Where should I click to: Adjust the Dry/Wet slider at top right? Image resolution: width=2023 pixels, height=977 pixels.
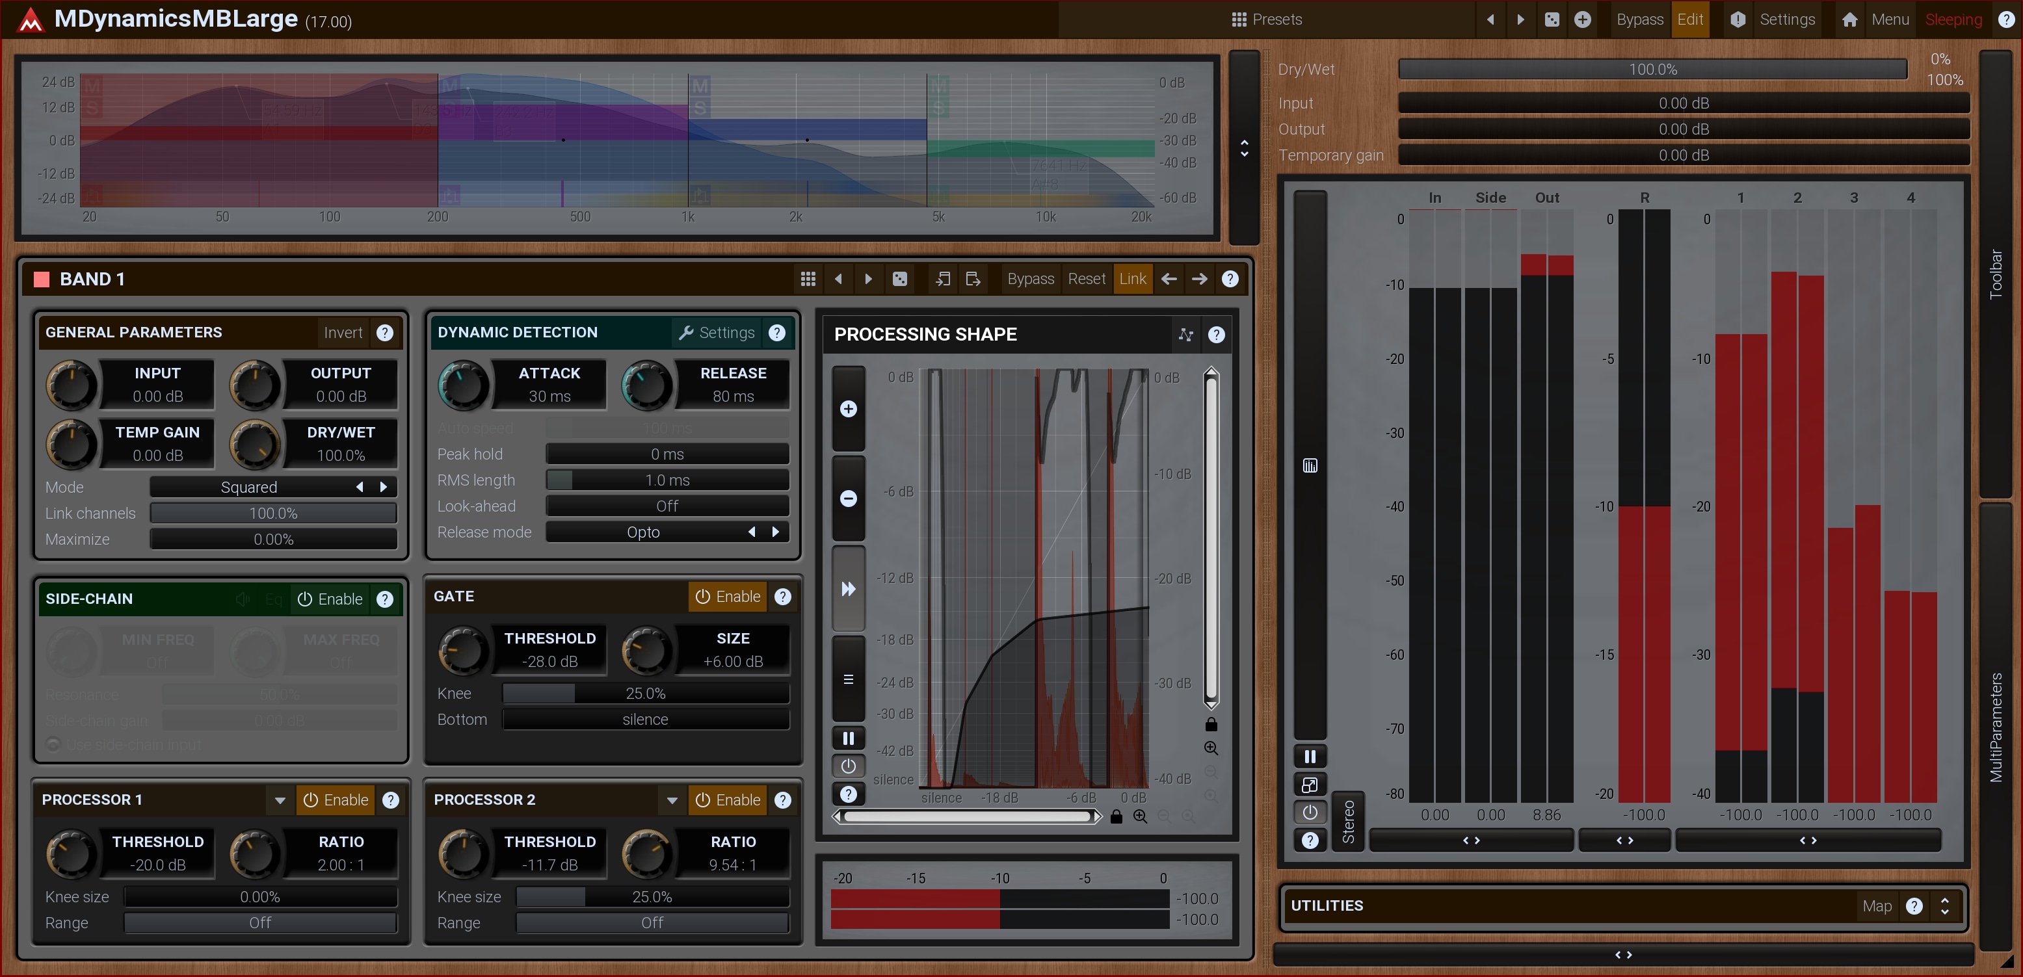(1652, 69)
